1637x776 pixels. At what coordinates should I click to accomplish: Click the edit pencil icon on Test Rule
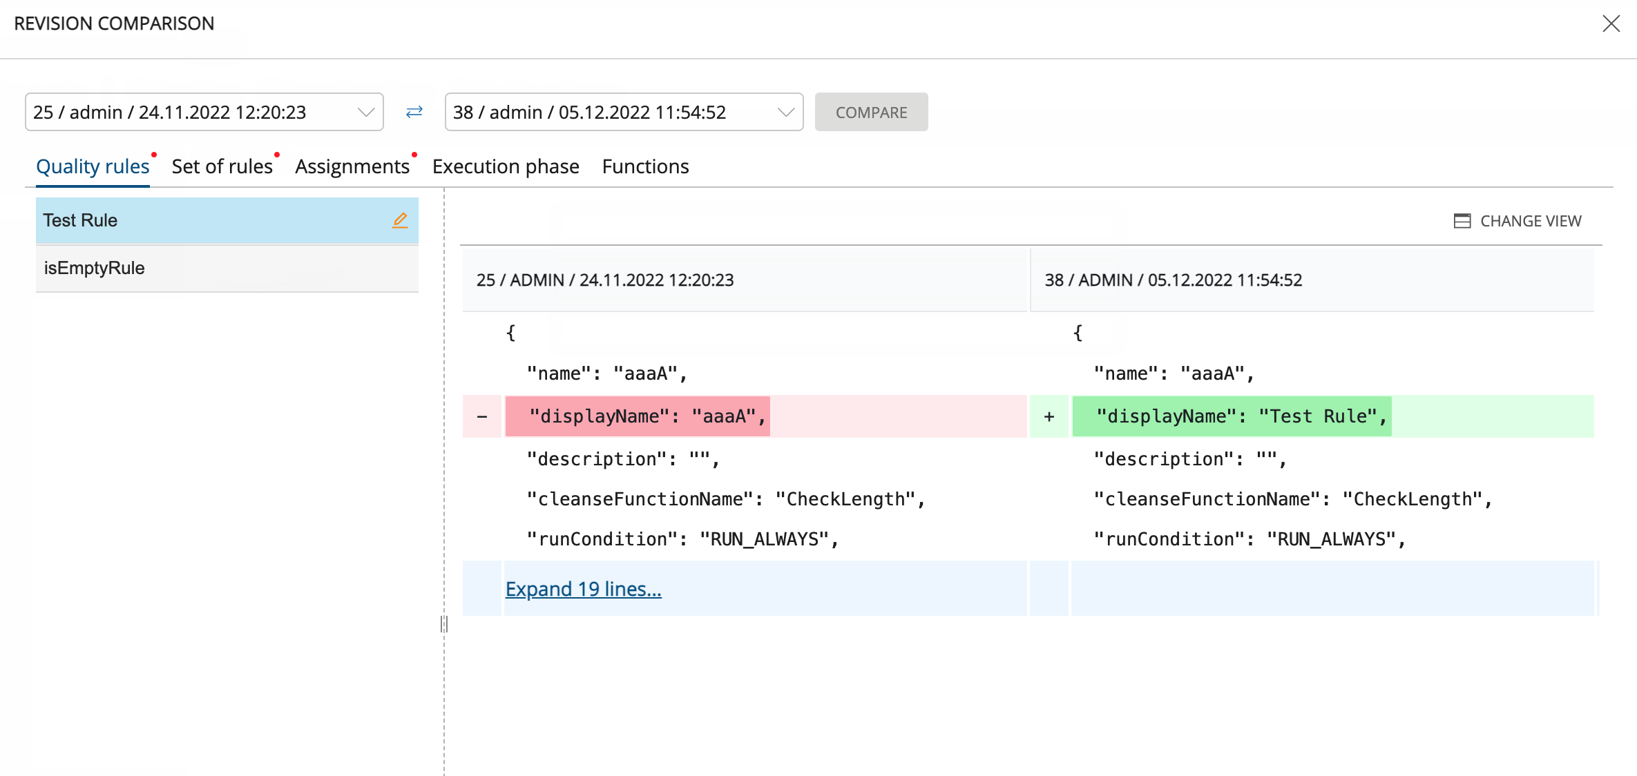[x=400, y=220]
